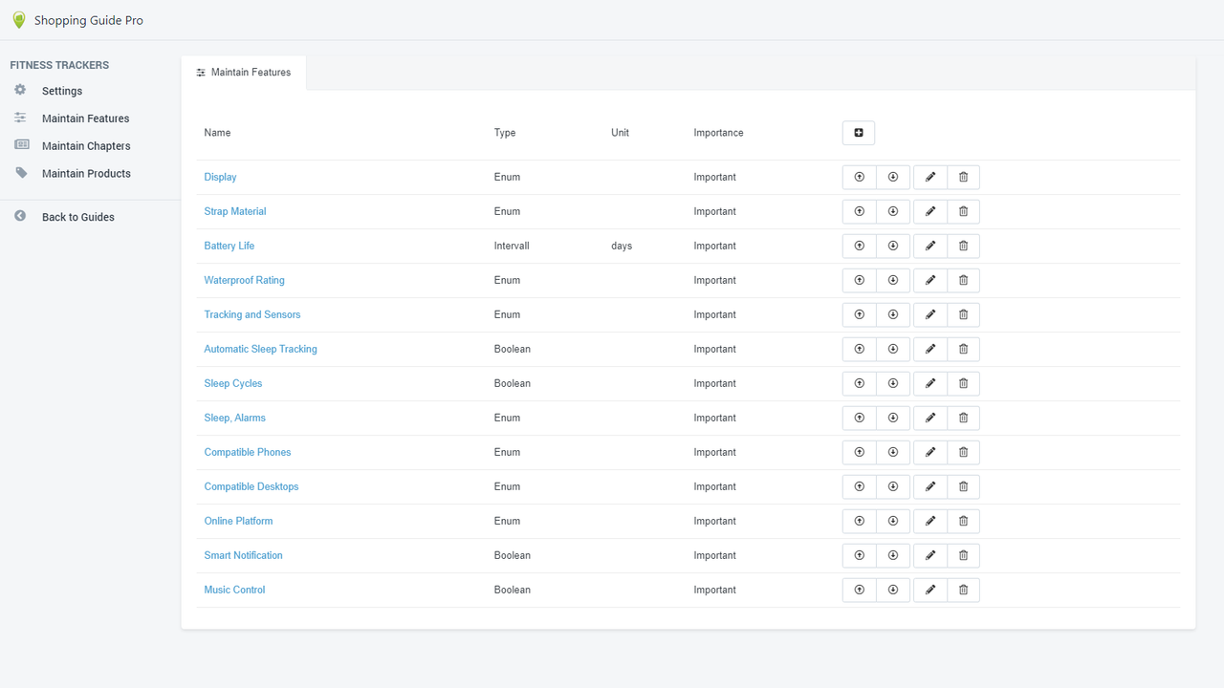
Task: Edit the Sleep Cycles feature
Action: click(929, 383)
